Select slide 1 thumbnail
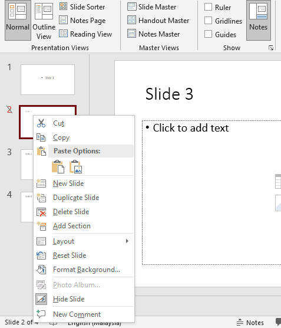 click(x=48, y=80)
